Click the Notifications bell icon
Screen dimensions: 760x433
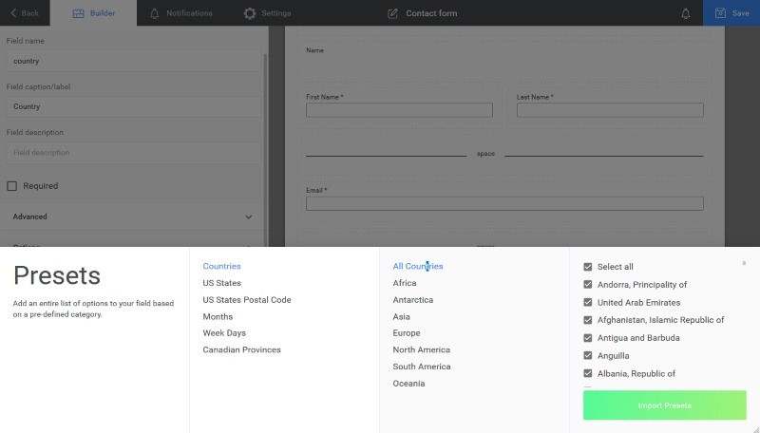[x=155, y=13]
